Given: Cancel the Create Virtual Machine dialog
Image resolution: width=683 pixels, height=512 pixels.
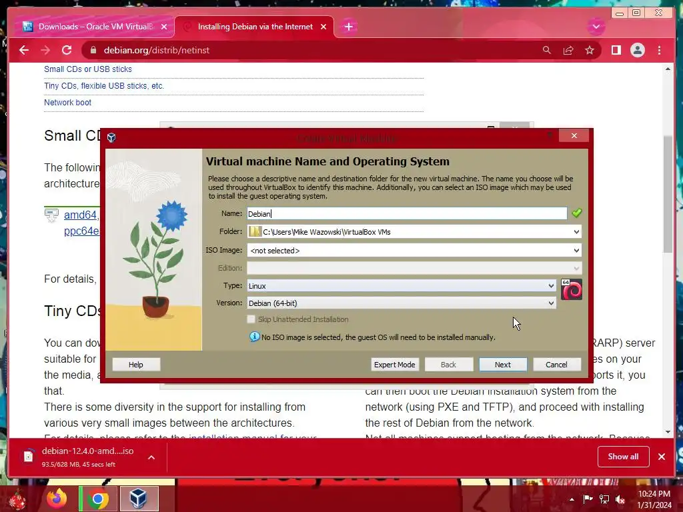Looking at the screenshot, I should pyautogui.click(x=557, y=365).
